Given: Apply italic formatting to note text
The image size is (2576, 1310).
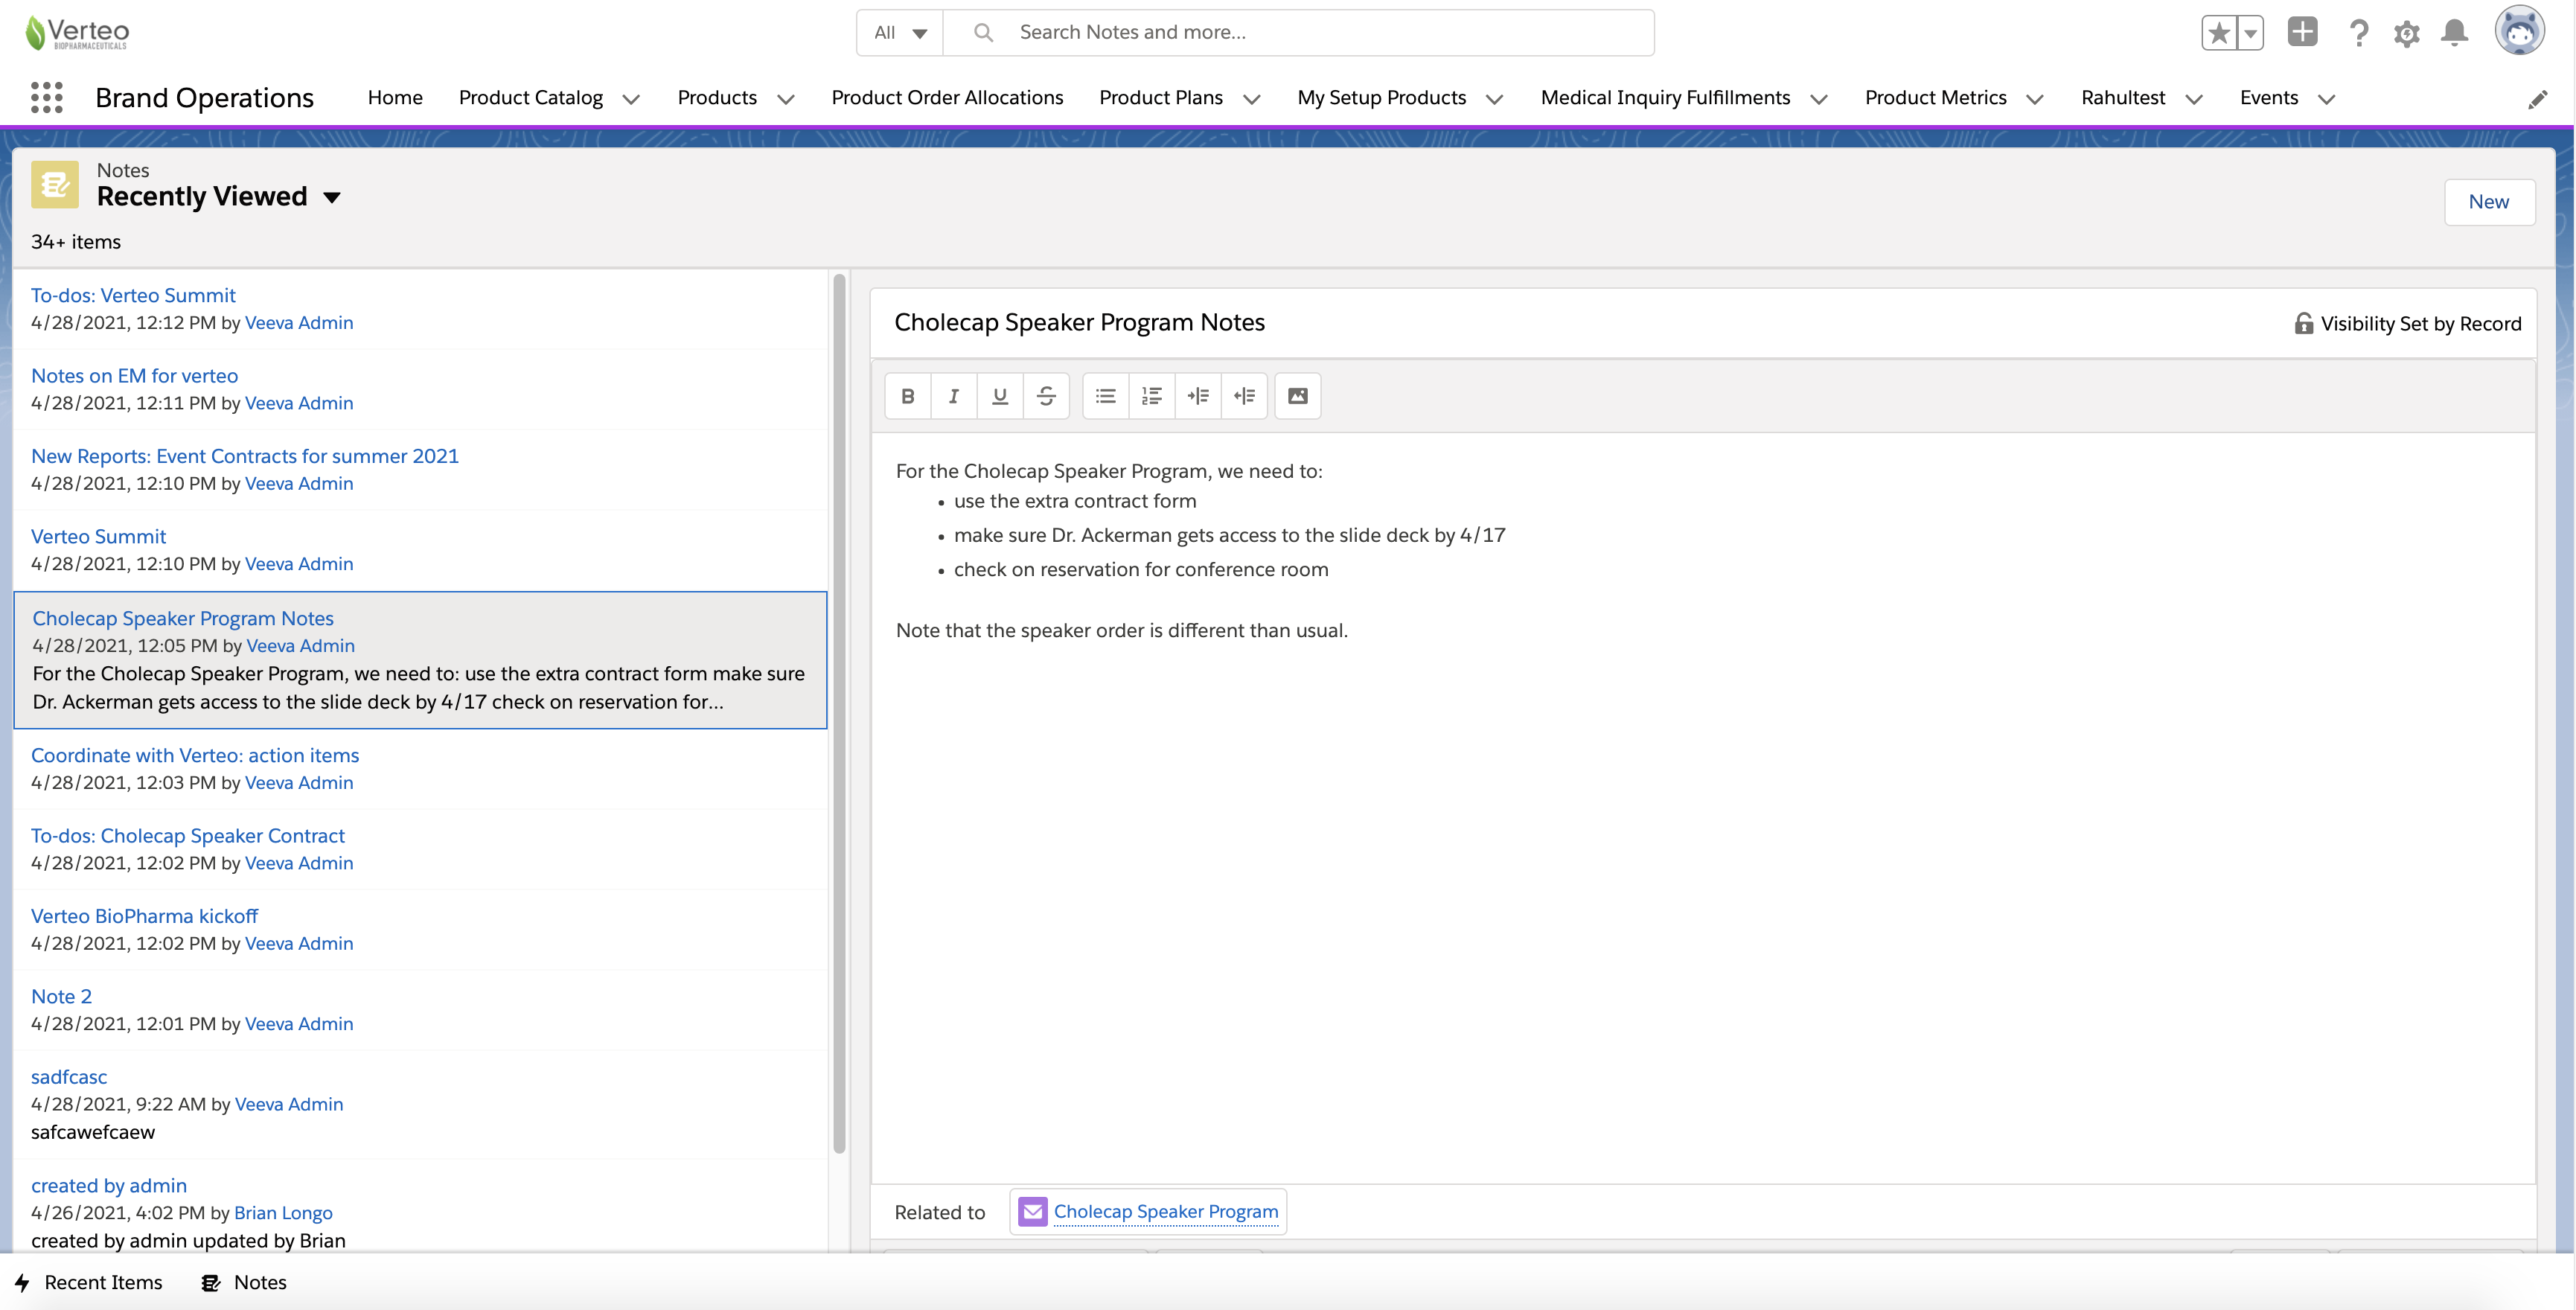Looking at the screenshot, I should (953, 396).
